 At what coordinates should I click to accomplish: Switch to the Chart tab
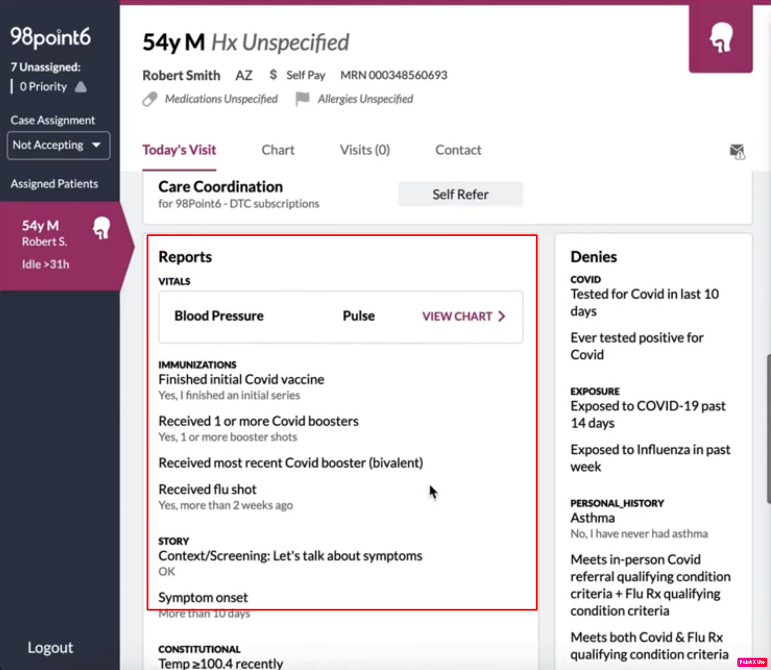tap(278, 150)
